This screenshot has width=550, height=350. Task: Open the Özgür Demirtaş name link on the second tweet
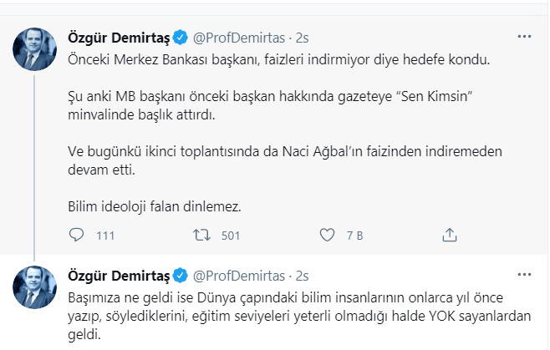point(119,275)
